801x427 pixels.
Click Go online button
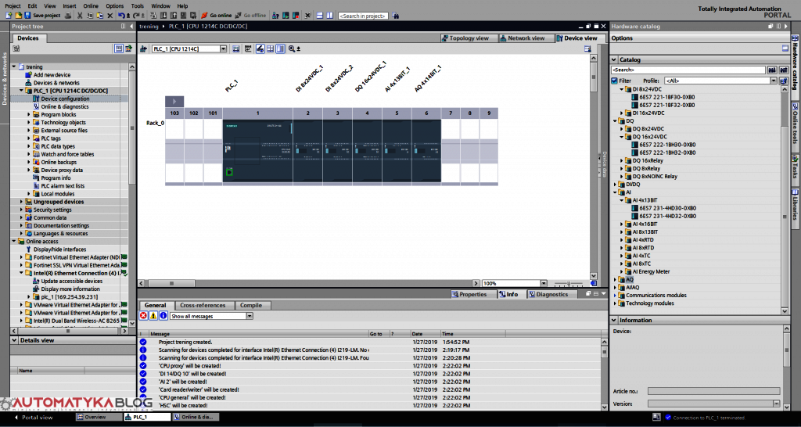point(217,16)
